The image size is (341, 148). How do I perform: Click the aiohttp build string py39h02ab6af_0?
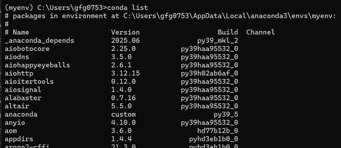(x=210, y=73)
